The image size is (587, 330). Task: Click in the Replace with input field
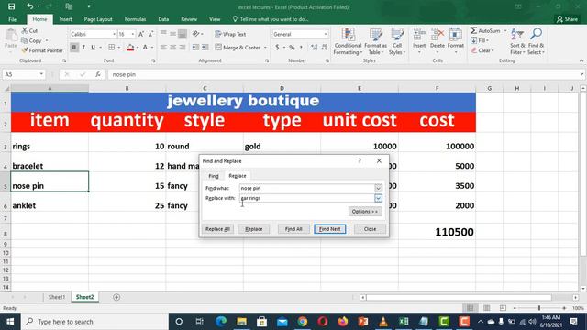tap(307, 198)
